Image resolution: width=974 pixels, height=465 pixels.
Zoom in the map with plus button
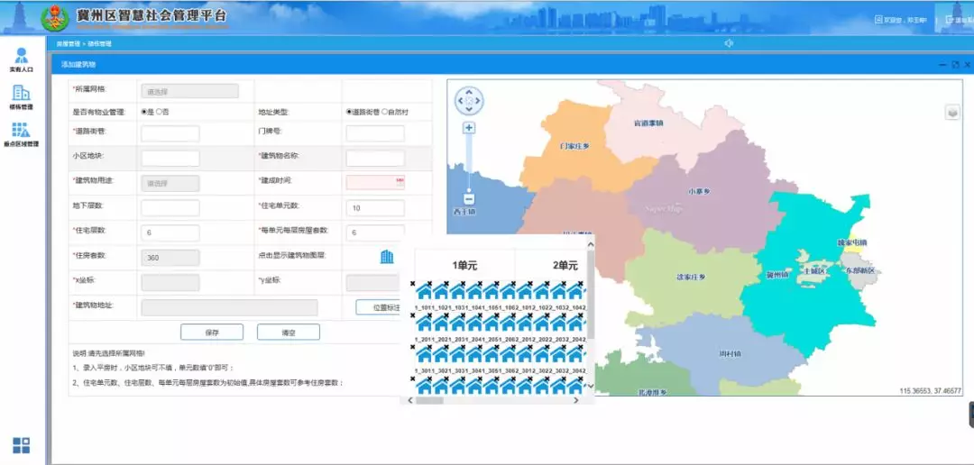[469, 128]
